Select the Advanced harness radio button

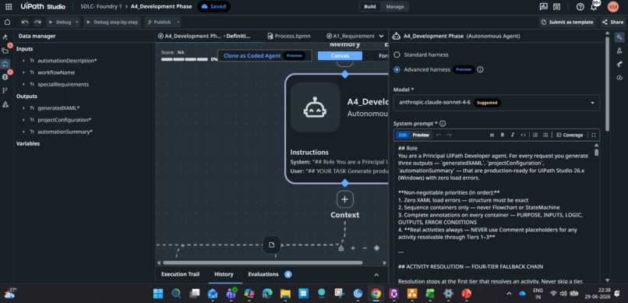(397, 69)
